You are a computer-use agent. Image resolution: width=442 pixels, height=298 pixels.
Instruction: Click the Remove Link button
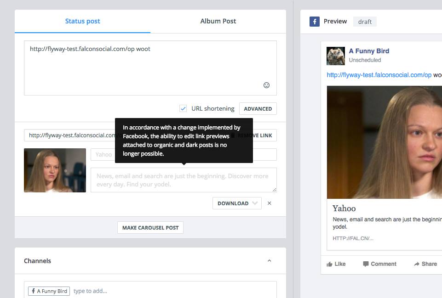pos(252,135)
